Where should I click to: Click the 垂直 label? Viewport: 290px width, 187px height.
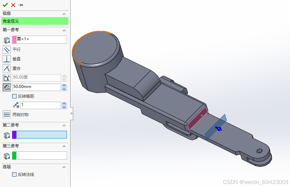(x=17, y=59)
